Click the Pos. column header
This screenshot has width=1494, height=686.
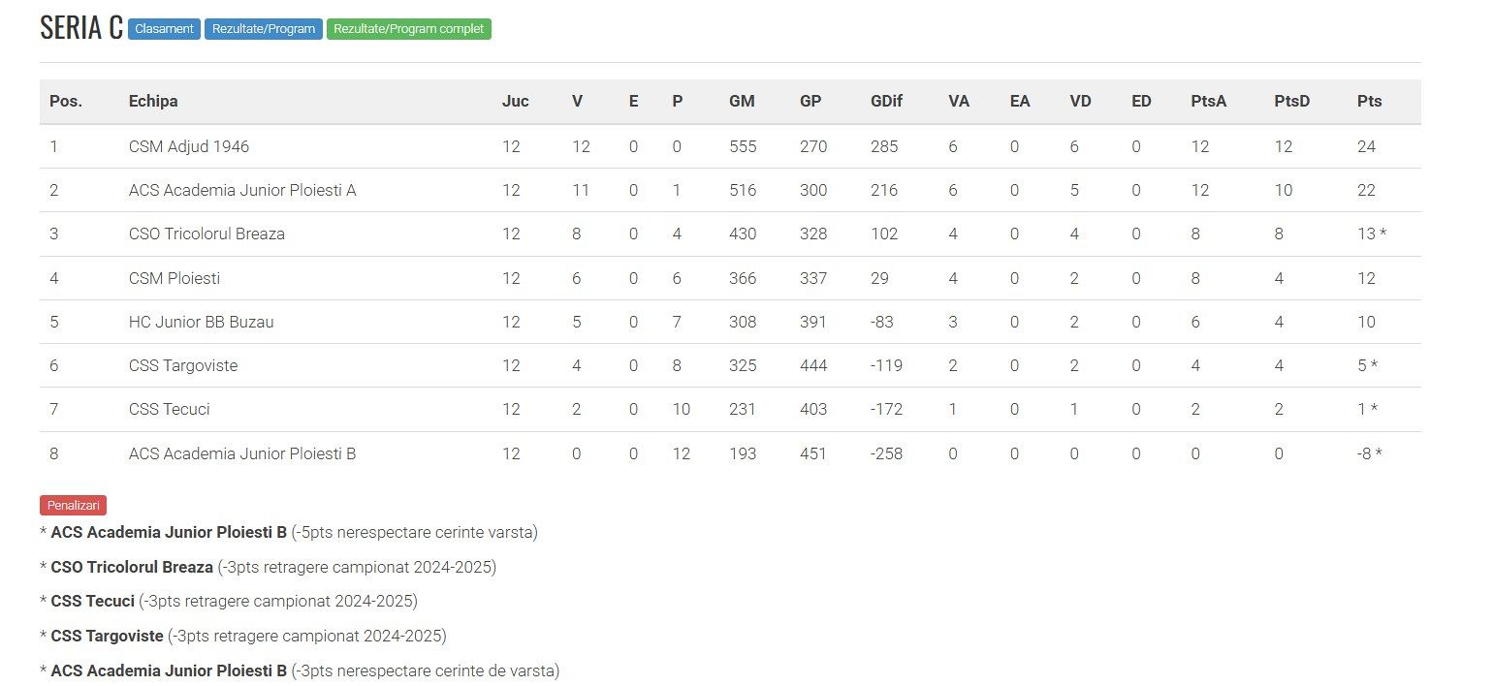(x=66, y=101)
